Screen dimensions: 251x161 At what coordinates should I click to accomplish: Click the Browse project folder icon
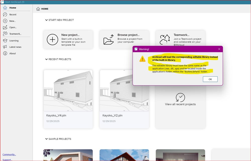[109, 39]
